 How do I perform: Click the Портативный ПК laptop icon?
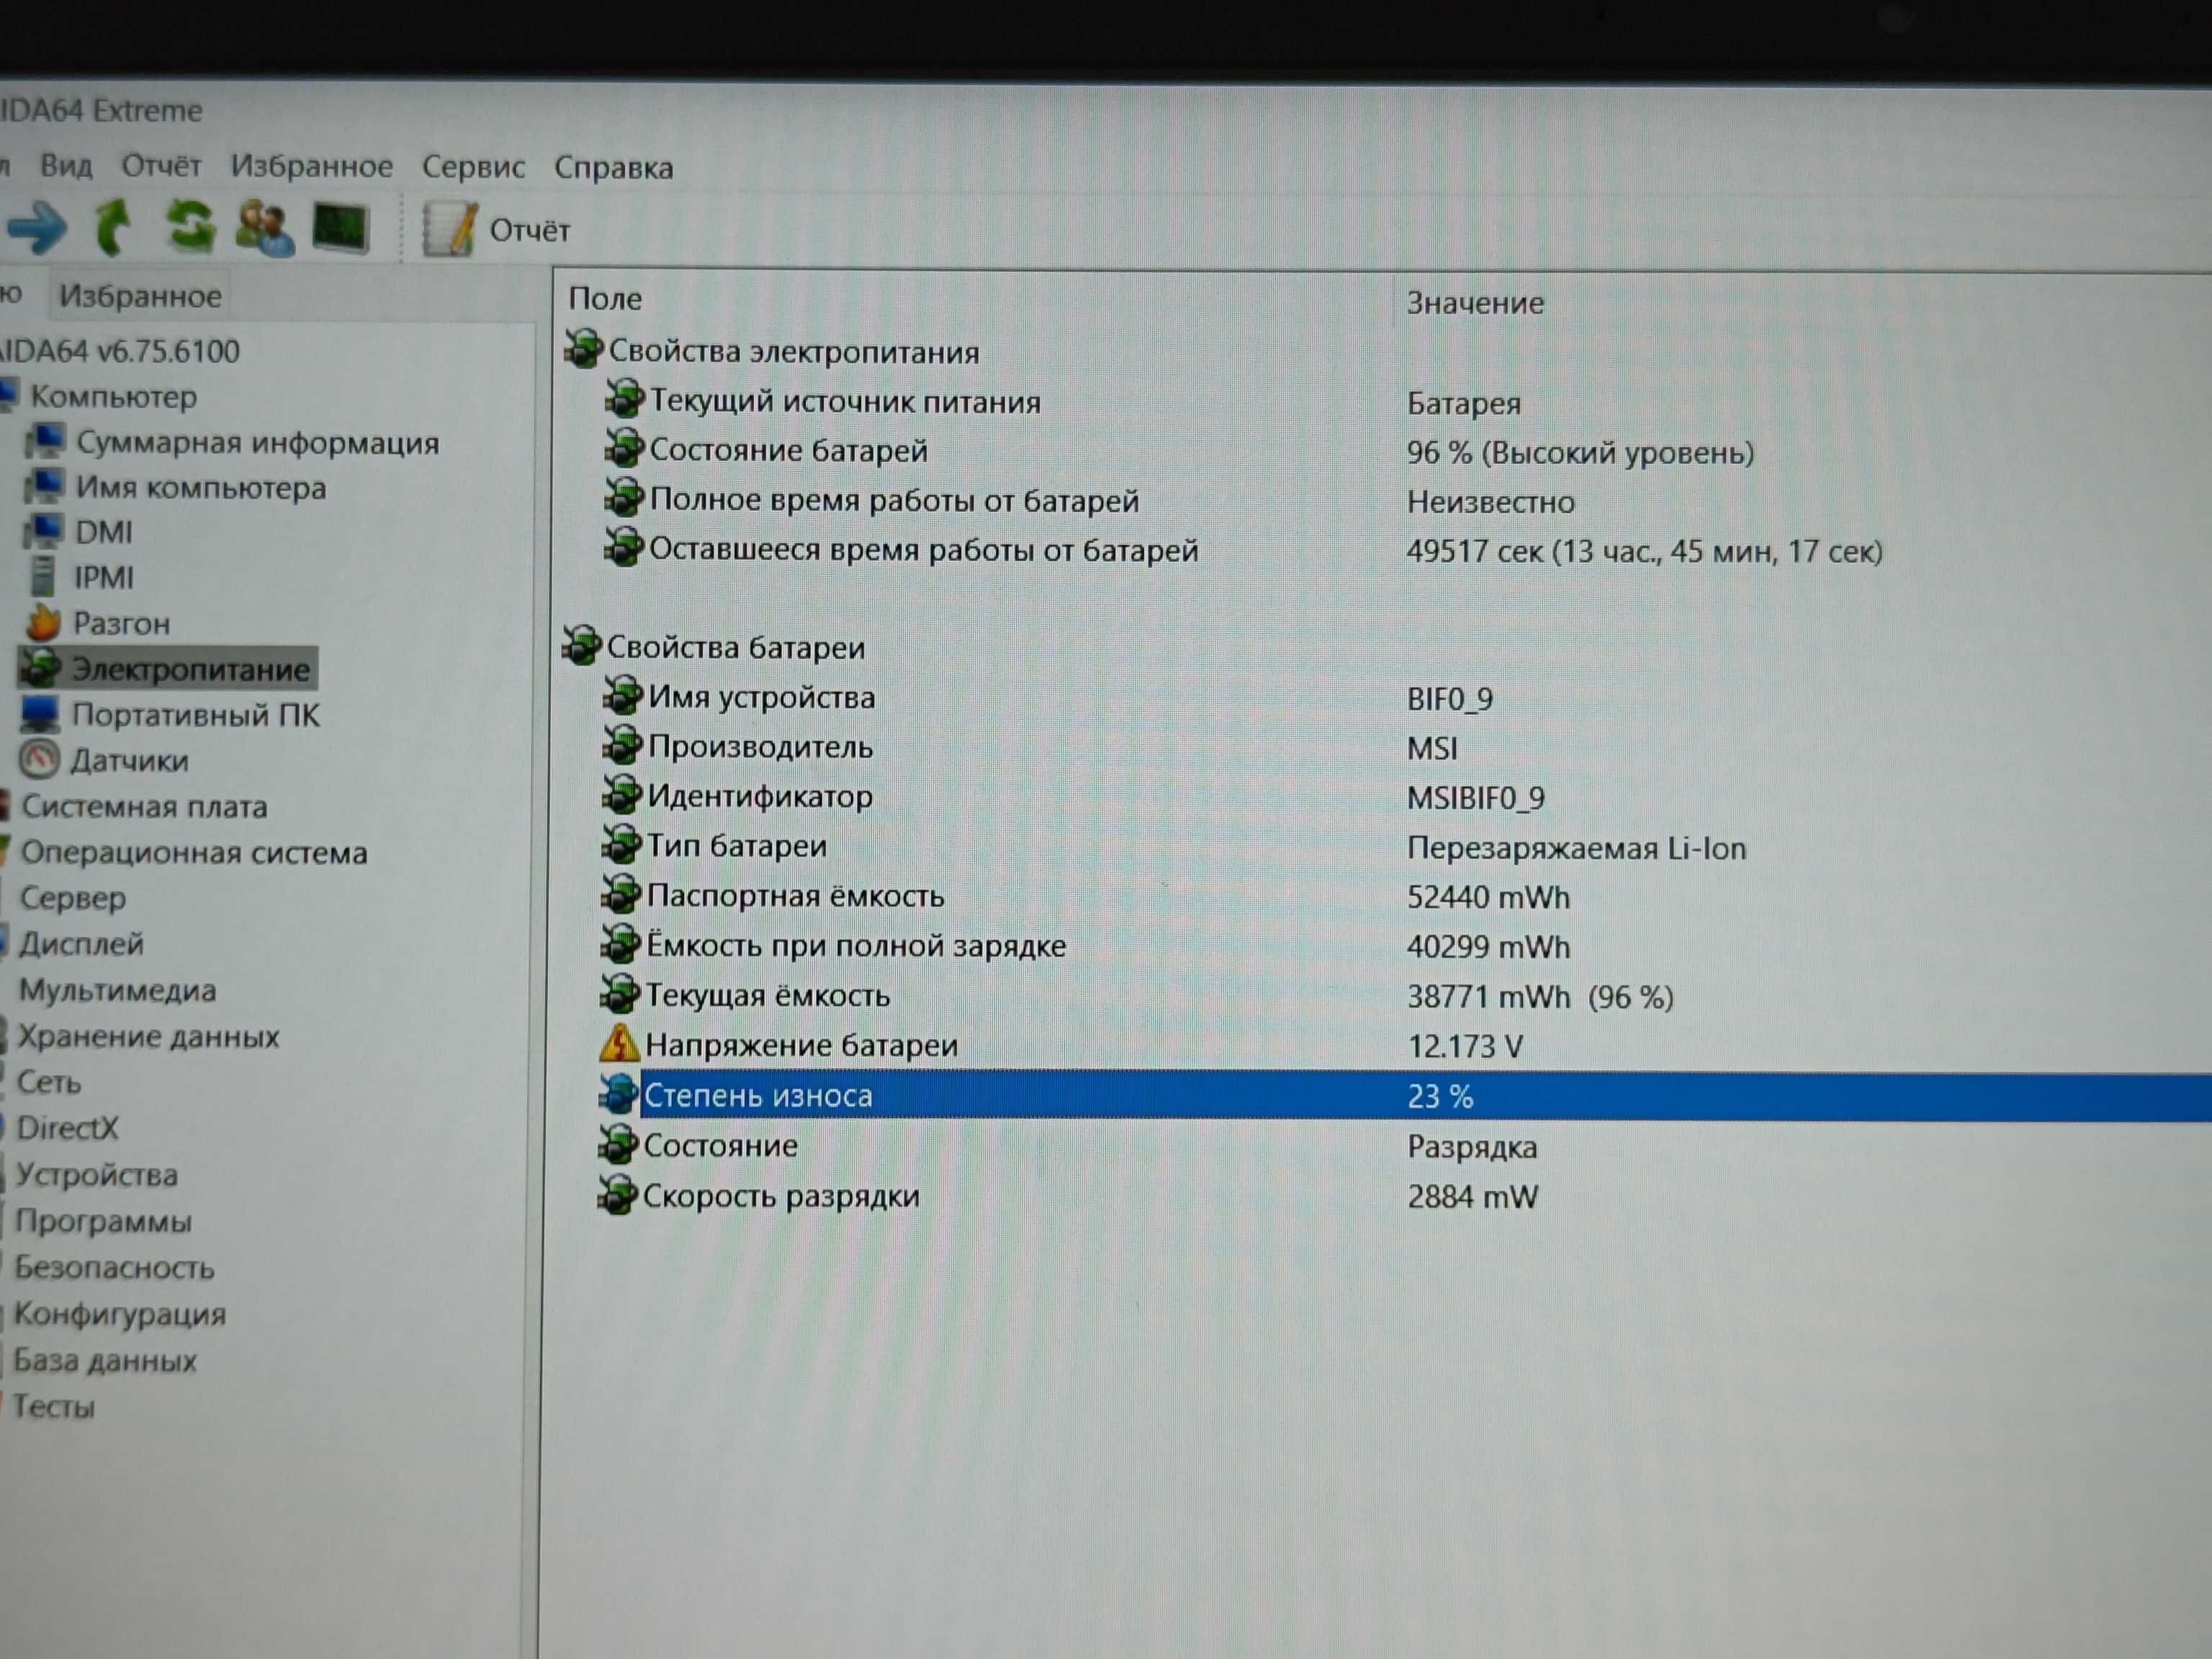(x=41, y=713)
